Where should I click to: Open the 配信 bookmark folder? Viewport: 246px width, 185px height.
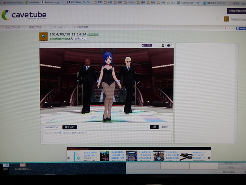click(151, 2)
